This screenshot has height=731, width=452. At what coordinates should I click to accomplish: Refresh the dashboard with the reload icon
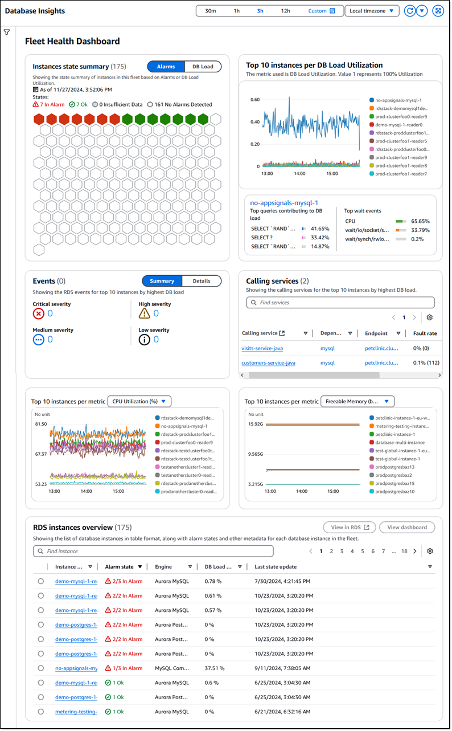tap(409, 11)
